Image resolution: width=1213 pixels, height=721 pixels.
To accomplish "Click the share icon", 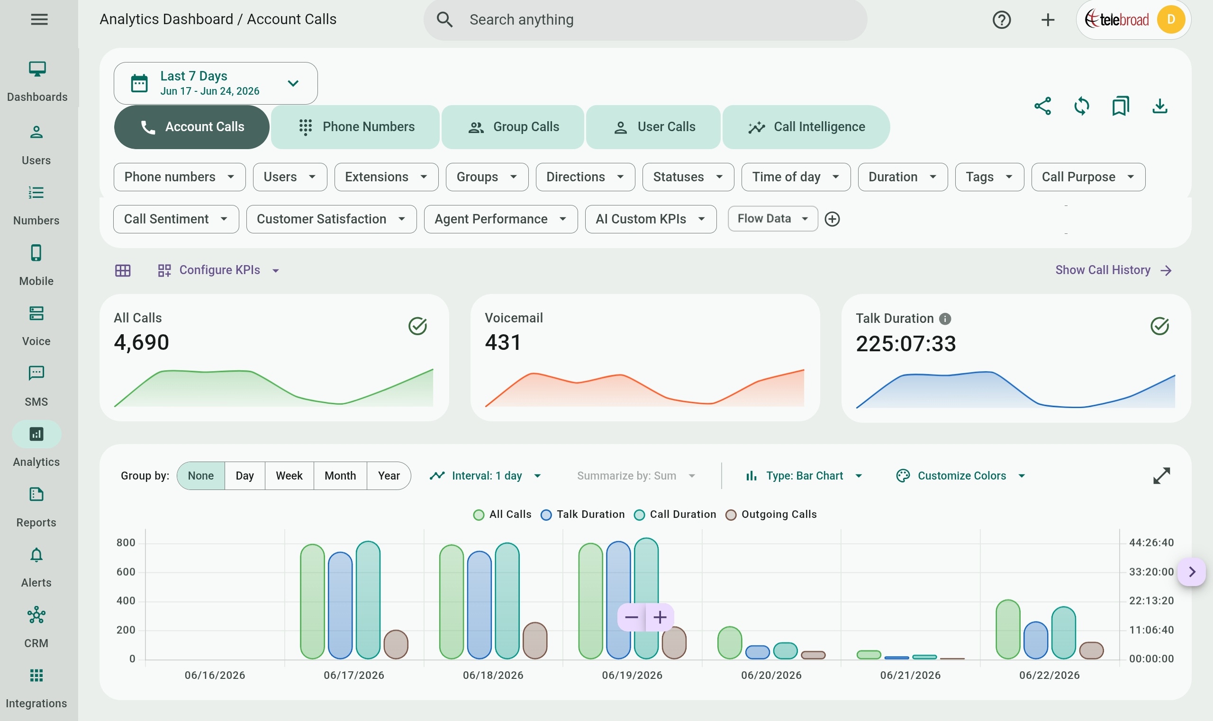I will pyautogui.click(x=1042, y=106).
